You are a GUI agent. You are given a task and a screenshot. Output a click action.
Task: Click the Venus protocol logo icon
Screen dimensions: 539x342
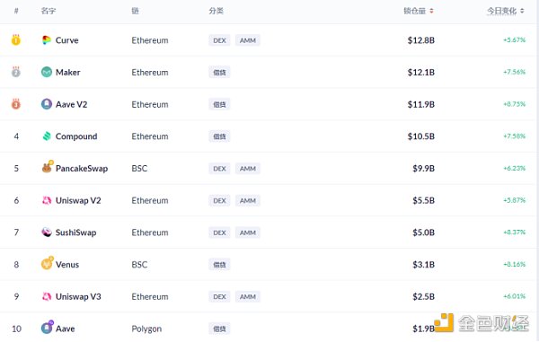pyautogui.click(x=47, y=263)
